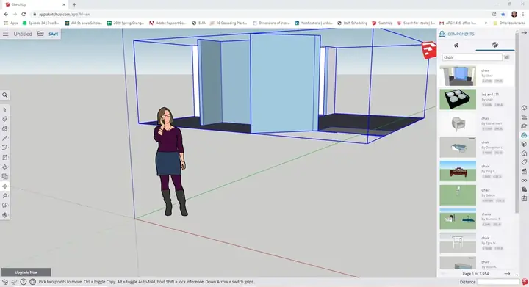The image size is (529, 287).
Task: Open the Entity Info panel icon
Action: click(524, 108)
